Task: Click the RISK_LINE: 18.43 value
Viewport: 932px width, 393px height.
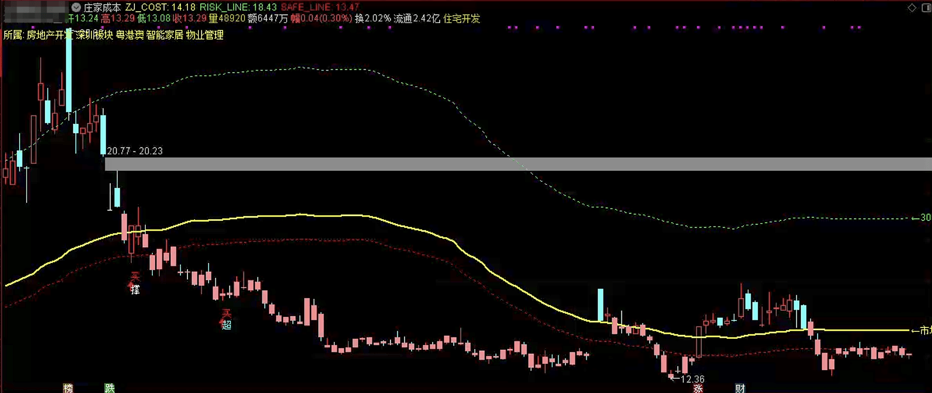Action: (x=238, y=8)
